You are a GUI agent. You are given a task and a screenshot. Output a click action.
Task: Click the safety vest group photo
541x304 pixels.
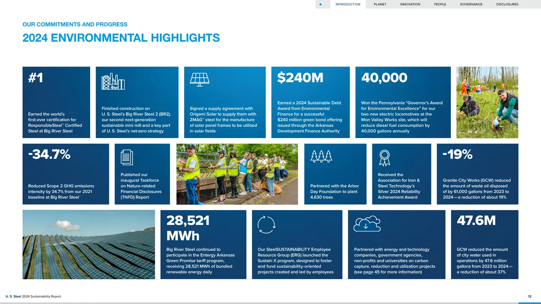237,174
